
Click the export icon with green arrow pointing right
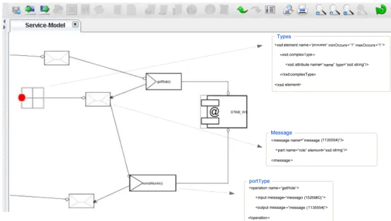tap(45, 9)
